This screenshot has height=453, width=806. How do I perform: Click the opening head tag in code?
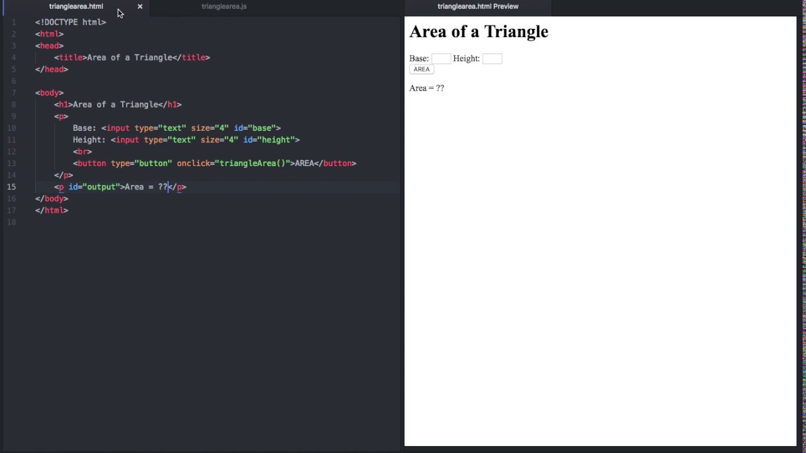pos(49,45)
